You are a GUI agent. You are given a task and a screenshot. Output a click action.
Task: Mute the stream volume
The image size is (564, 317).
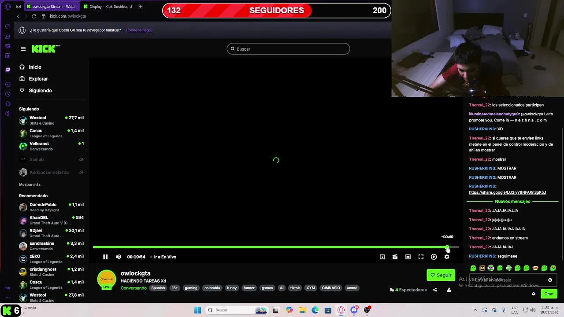coord(118,257)
